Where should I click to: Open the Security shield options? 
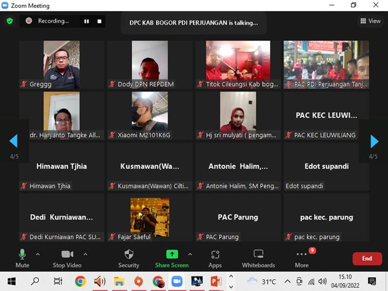(x=129, y=257)
